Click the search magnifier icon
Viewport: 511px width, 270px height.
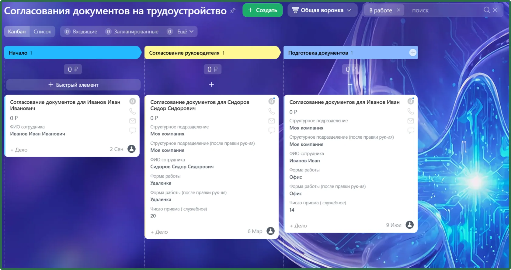tap(487, 10)
